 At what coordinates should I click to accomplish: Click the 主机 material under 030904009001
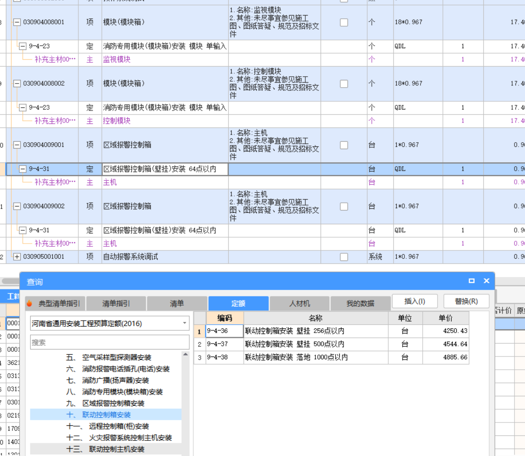pos(110,182)
